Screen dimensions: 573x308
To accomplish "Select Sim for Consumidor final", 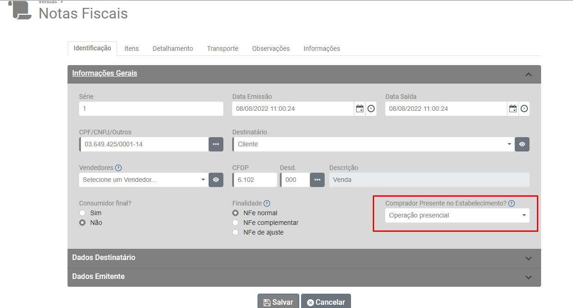I will click(x=82, y=213).
